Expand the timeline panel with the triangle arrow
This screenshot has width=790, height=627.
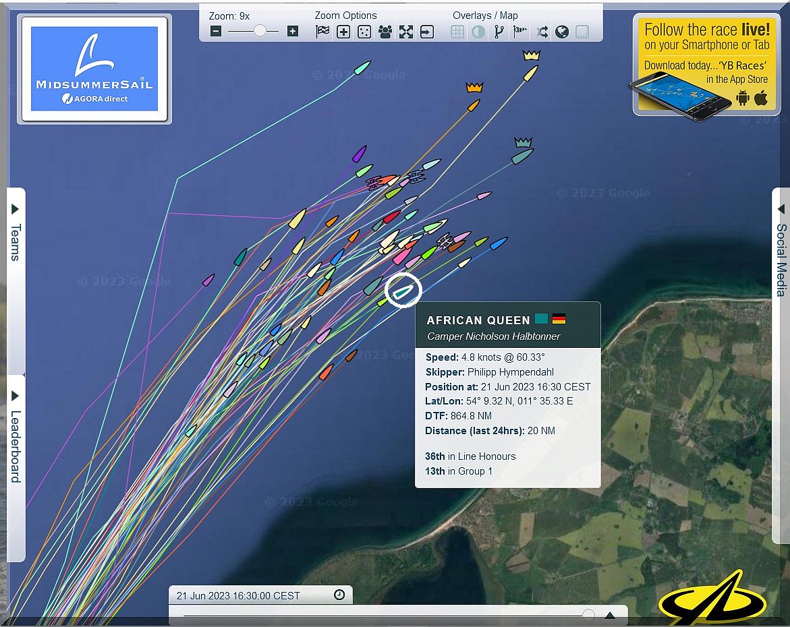(610, 615)
